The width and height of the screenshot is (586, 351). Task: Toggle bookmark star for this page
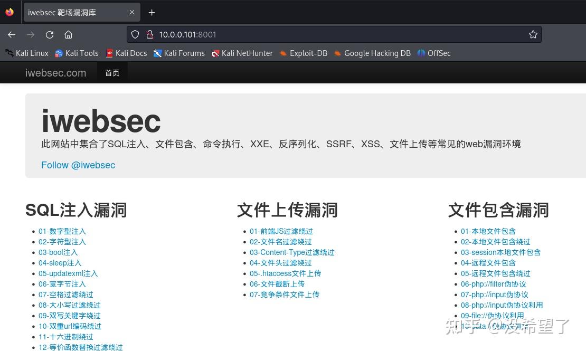[x=533, y=34]
